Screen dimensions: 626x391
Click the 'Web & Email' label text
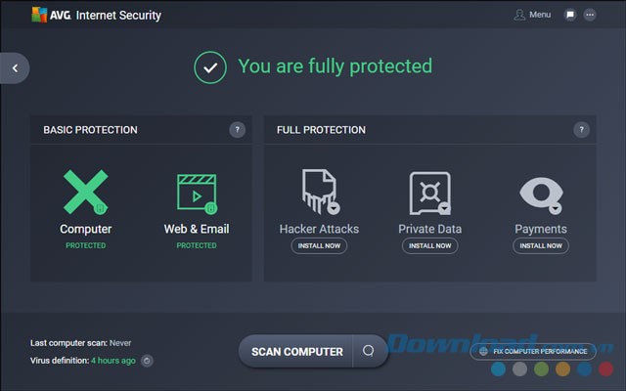pos(197,229)
